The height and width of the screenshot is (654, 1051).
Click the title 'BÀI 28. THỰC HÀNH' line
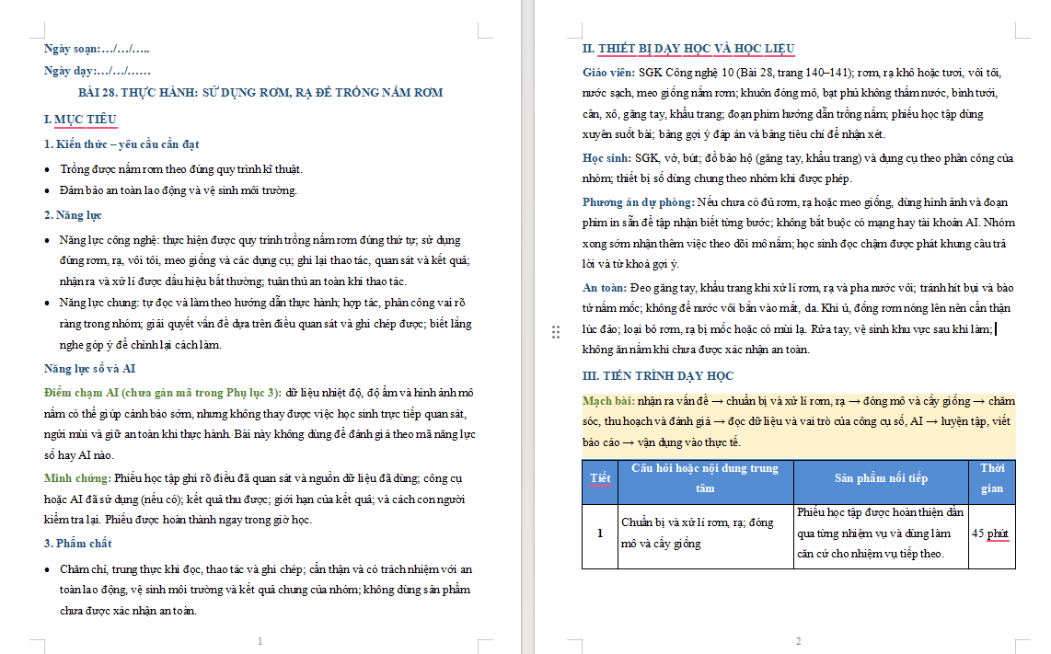(x=260, y=93)
